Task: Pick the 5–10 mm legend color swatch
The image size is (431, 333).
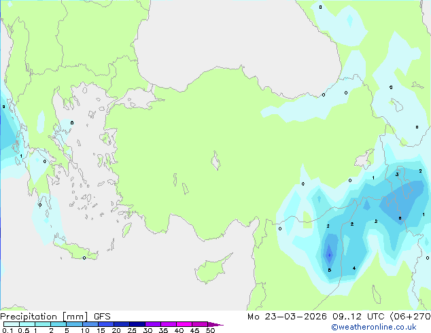Action: (74, 324)
